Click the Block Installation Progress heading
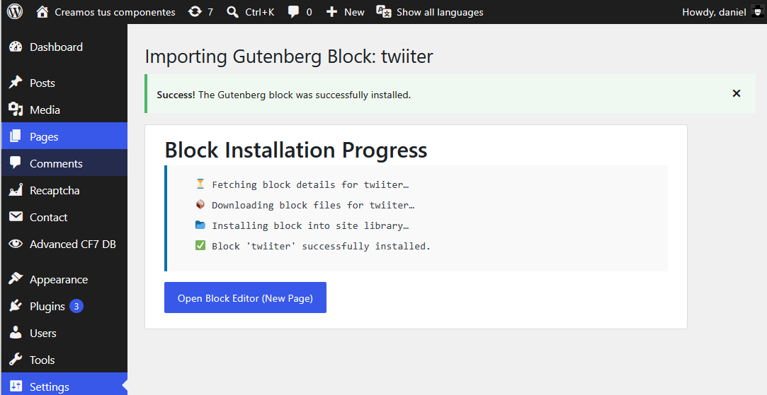Viewport: 767px width, 395px height. pyautogui.click(x=296, y=149)
